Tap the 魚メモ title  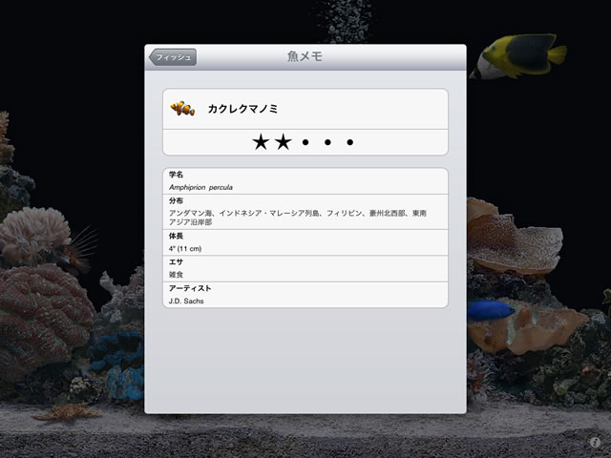(305, 56)
